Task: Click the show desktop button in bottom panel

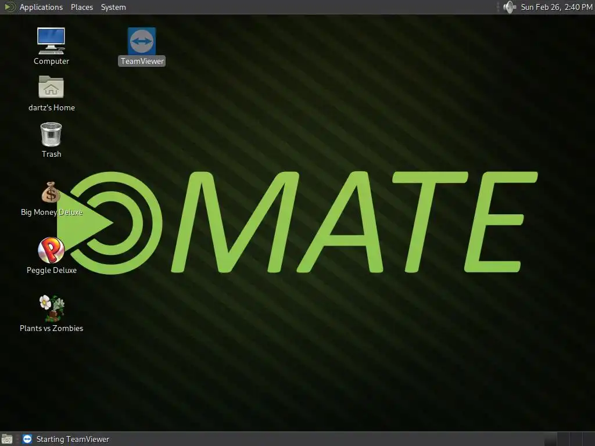Action: 7,439
